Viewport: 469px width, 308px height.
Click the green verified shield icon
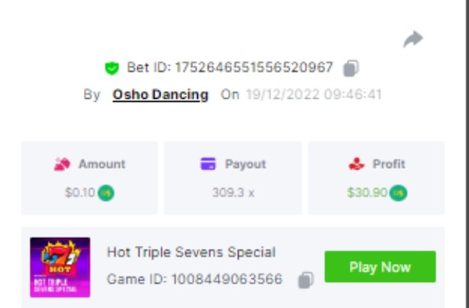(x=111, y=69)
